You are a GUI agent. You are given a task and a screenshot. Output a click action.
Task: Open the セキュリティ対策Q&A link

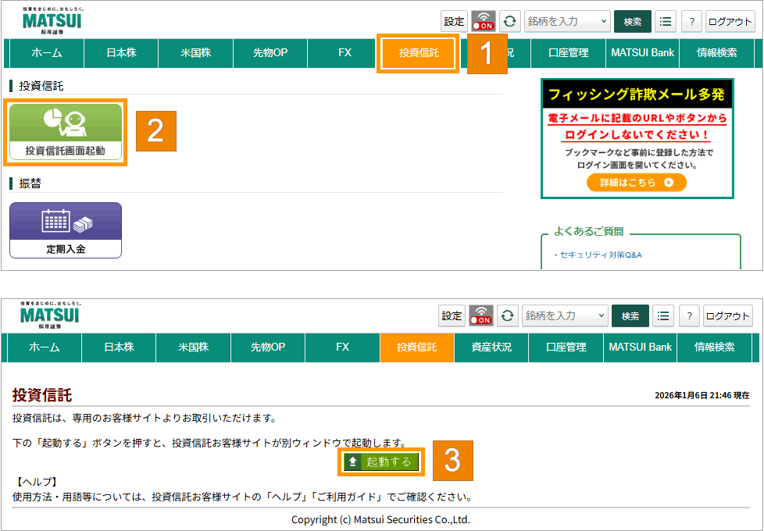coord(600,255)
